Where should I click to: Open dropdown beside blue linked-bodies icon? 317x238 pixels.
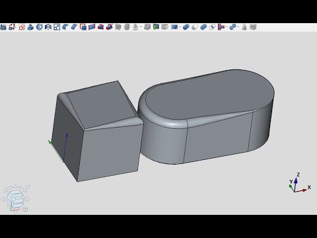[x=238, y=27]
